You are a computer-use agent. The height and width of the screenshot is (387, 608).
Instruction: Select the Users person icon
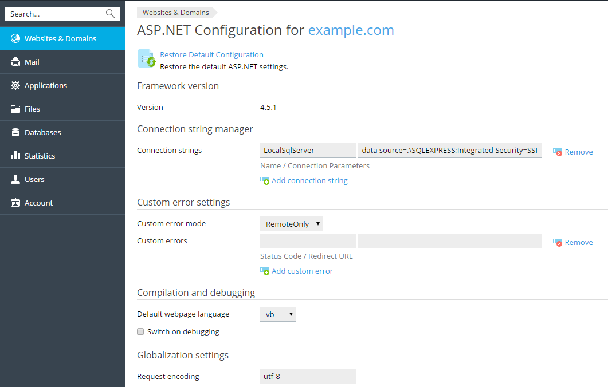(15, 179)
